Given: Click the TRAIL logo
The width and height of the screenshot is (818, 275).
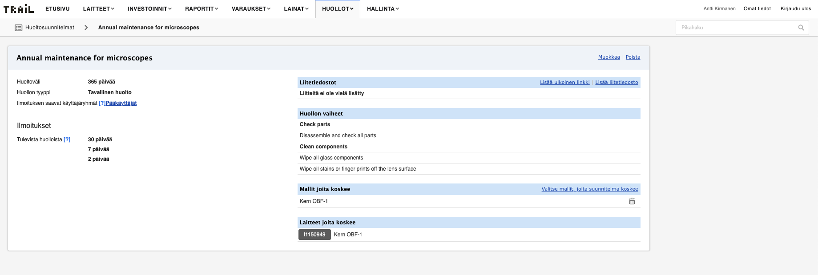Looking at the screenshot, I should click(19, 9).
